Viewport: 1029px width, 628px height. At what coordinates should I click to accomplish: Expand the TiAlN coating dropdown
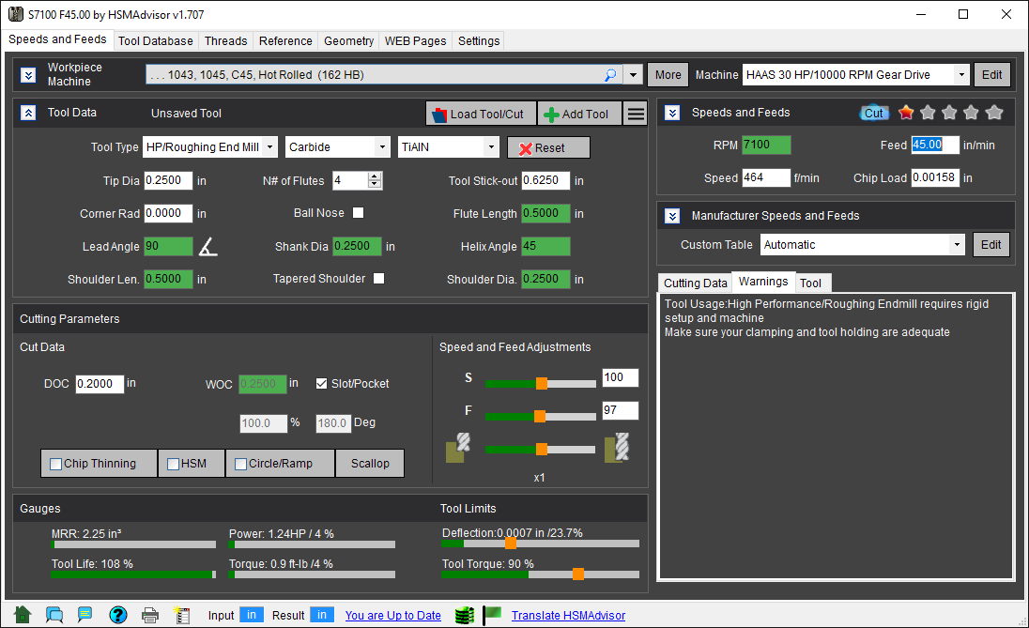click(450, 147)
